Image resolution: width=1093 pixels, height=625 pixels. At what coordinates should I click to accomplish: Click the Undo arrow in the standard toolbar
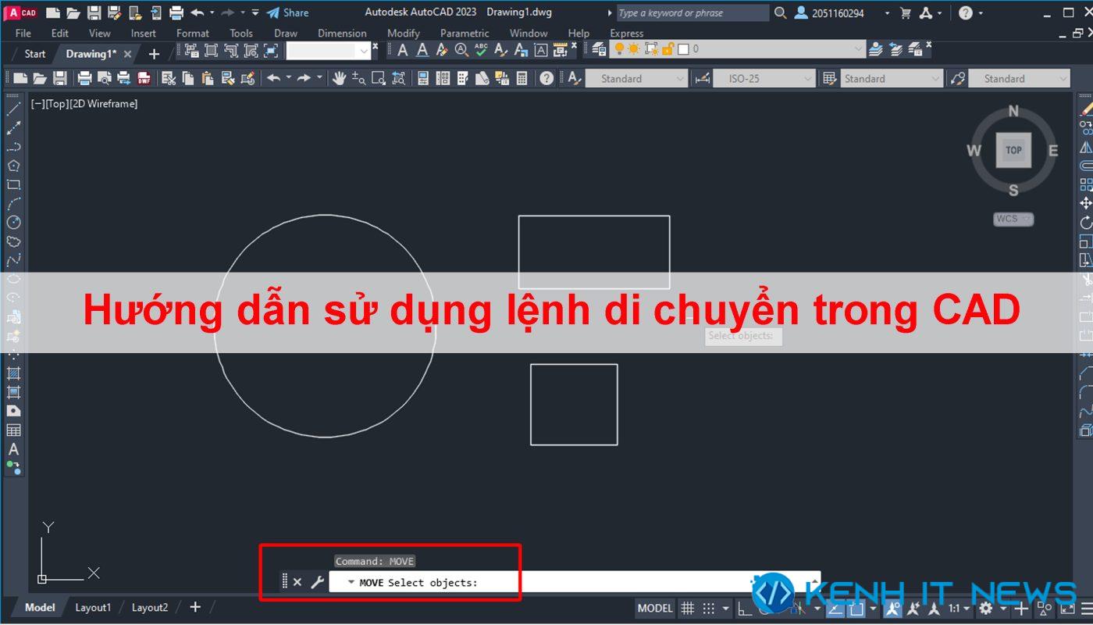273,78
